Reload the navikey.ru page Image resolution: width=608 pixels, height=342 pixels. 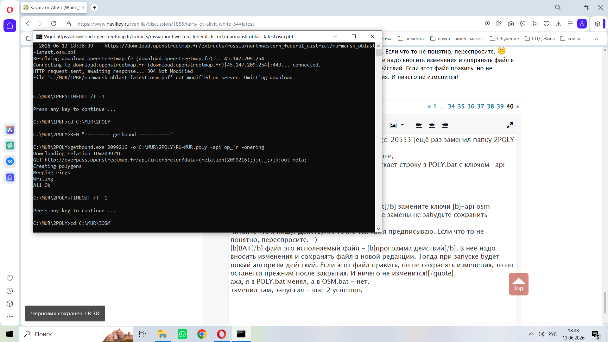(x=54, y=24)
